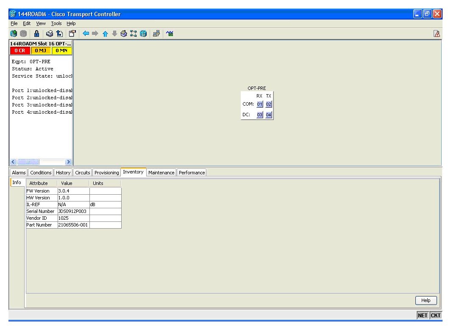
Task: Click the info panel horizontal scrollbar thumb
Action: (28, 162)
